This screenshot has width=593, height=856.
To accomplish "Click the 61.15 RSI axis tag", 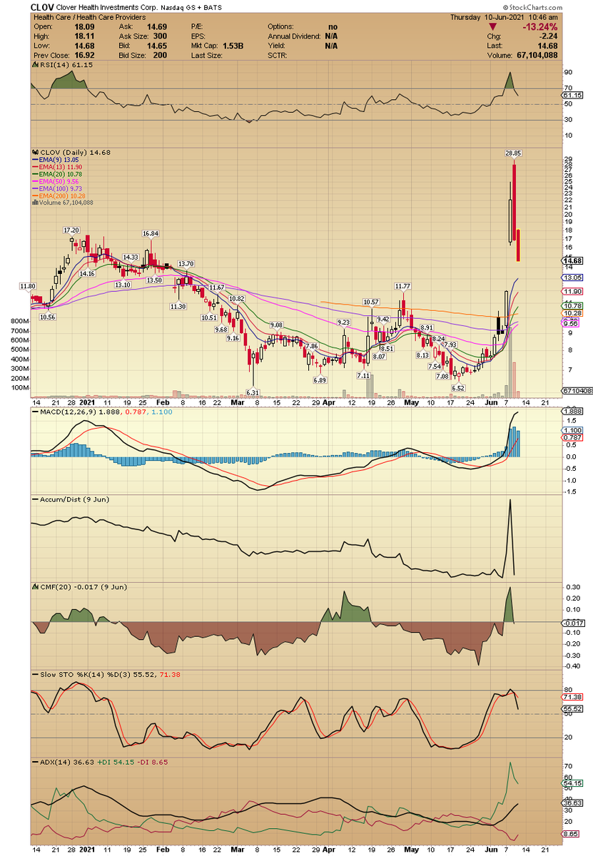I will 572,96.
